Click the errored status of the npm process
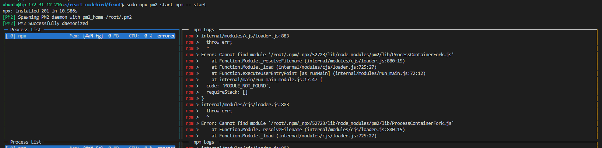Image resolution: width=602 pixels, height=148 pixels. click(166, 36)
